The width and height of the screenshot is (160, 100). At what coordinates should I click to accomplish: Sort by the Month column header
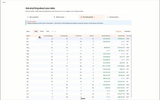point(28,36)
